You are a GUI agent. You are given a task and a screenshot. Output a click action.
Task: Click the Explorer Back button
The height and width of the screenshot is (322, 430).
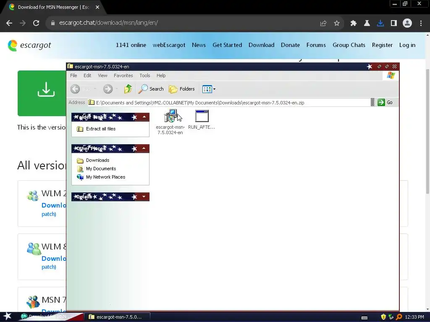[75, 89]
